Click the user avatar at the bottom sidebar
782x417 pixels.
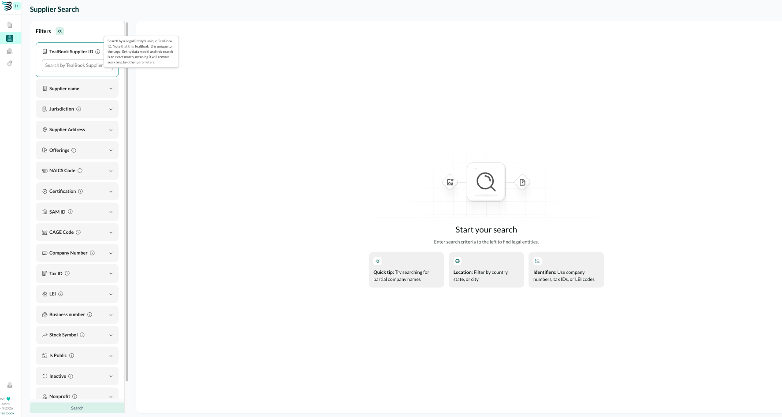coord(10,385)
